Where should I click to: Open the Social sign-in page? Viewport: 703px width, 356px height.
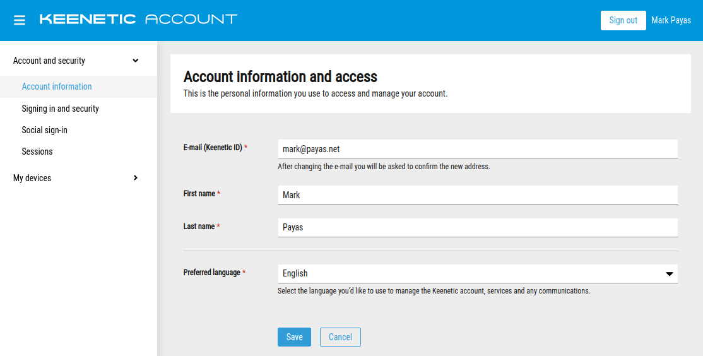click(x=45, y=130)
